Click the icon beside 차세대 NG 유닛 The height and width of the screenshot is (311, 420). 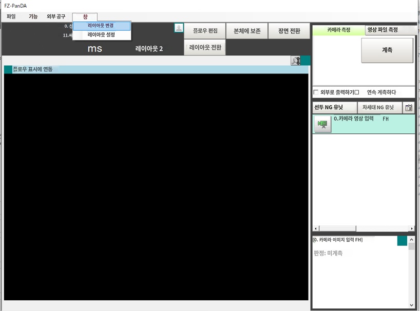409,108
